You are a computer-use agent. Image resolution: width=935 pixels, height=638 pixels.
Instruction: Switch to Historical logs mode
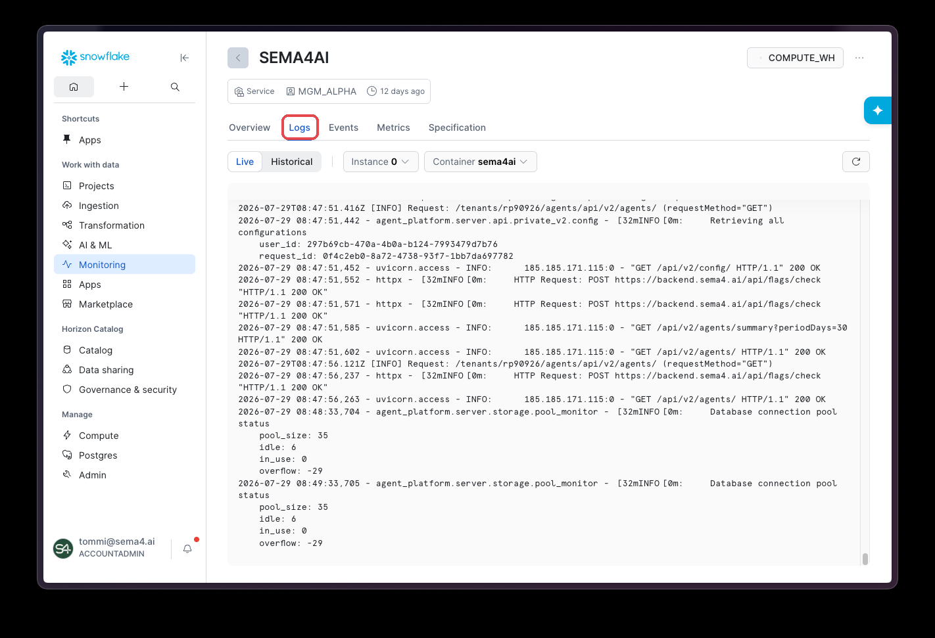(292, 162)
